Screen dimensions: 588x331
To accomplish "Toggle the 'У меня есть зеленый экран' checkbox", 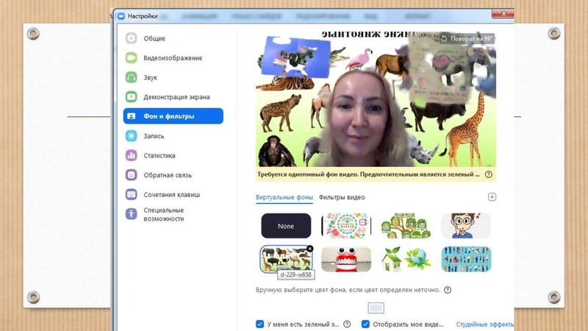I will [260, 324].
